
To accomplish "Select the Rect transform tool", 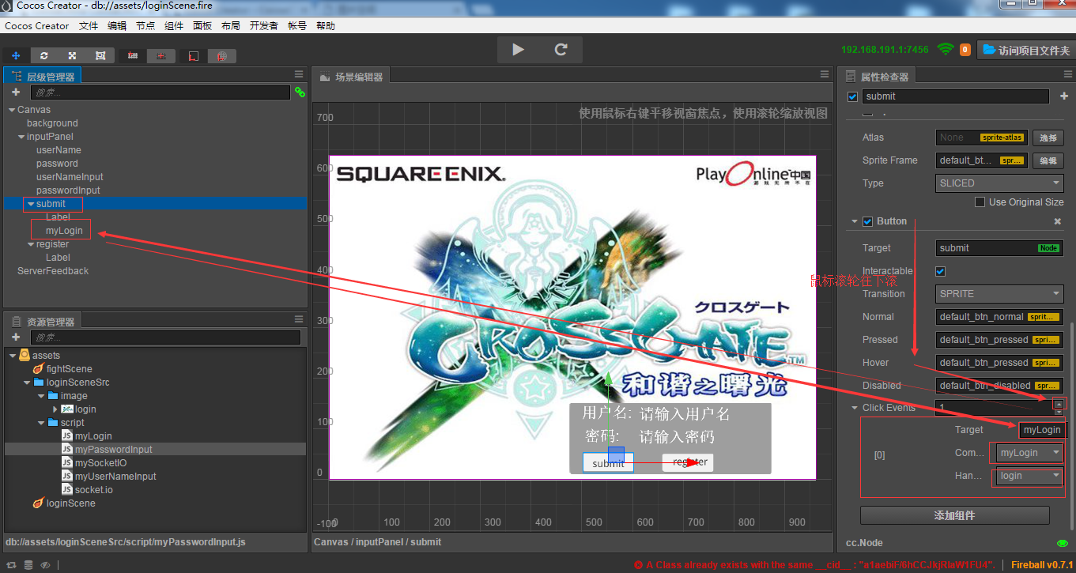I will (100, 56).
